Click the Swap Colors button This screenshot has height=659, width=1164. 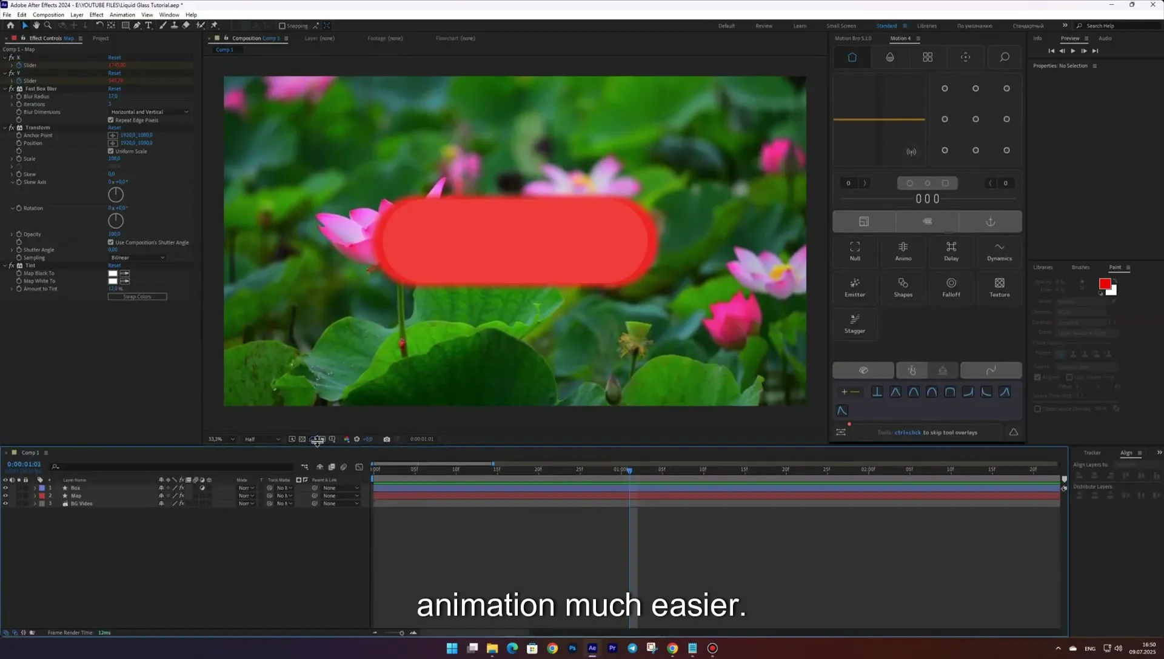(137, 297)
